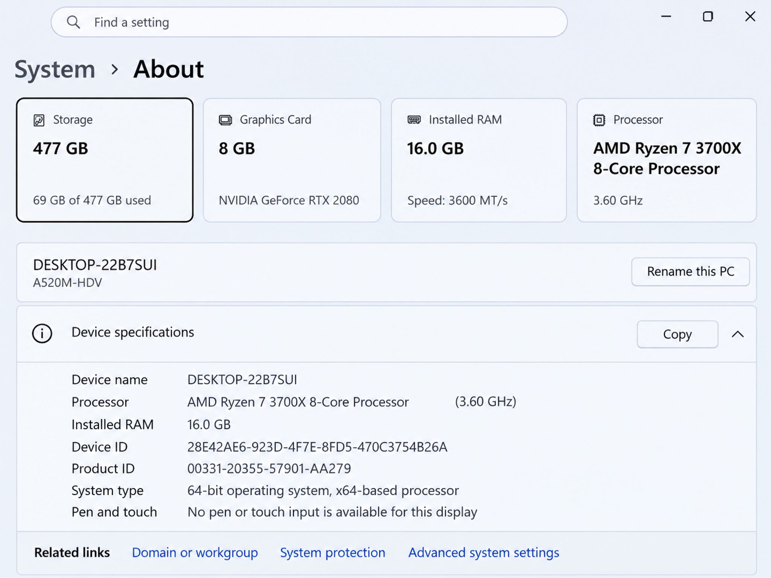Click NVIDIA GeForce RTX 2080 text
This screenshot has height=578, width=771.
[289, 200]
